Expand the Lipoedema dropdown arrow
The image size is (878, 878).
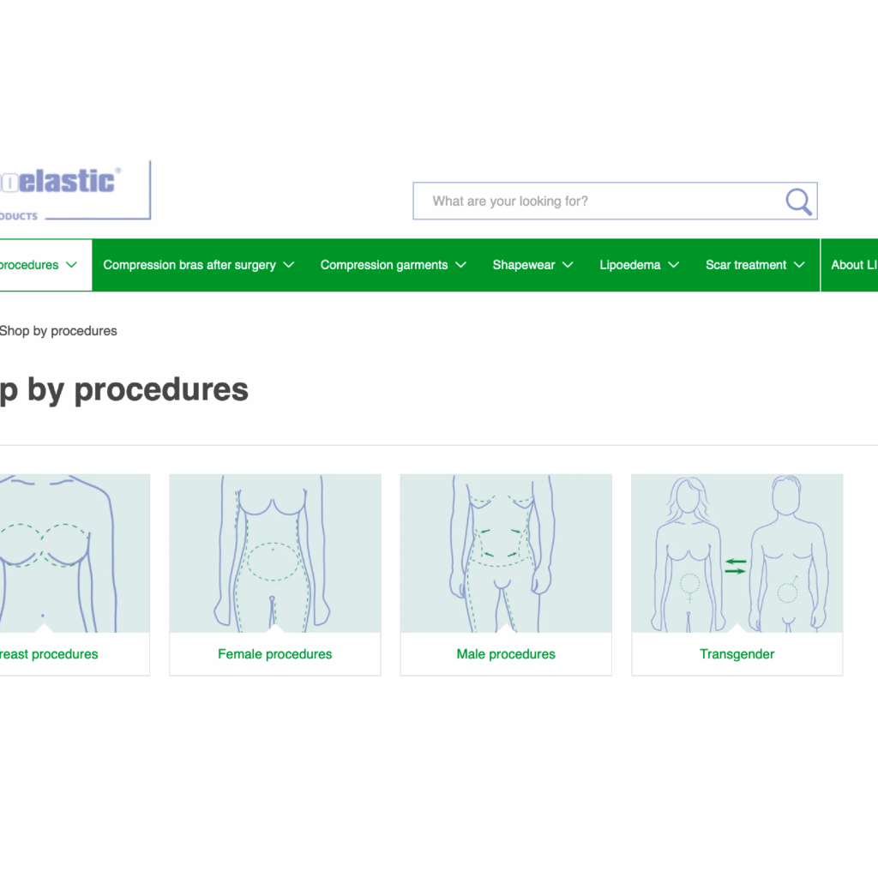tap(674, 265)
